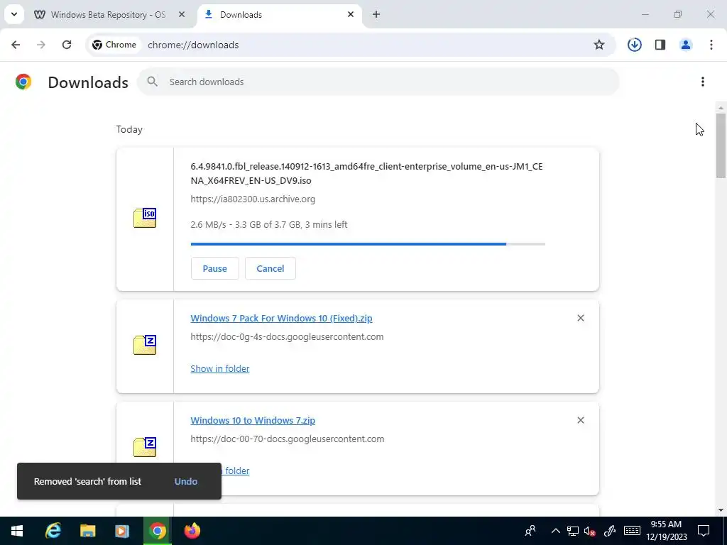Viewport: 727px width, 545px height.
Task: Click the ISO download progress bar
Action: point(368,244)
